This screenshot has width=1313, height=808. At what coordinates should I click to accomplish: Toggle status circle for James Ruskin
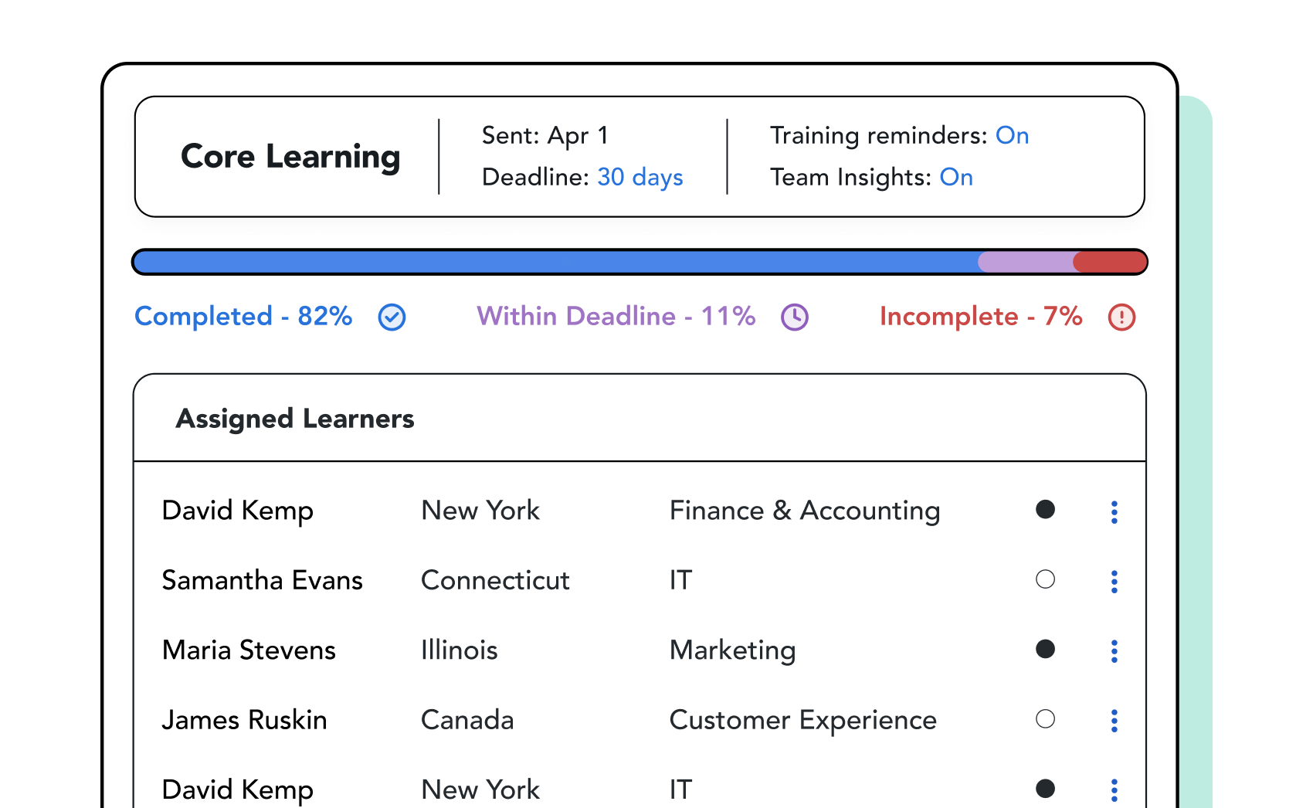click(1045, 719)
